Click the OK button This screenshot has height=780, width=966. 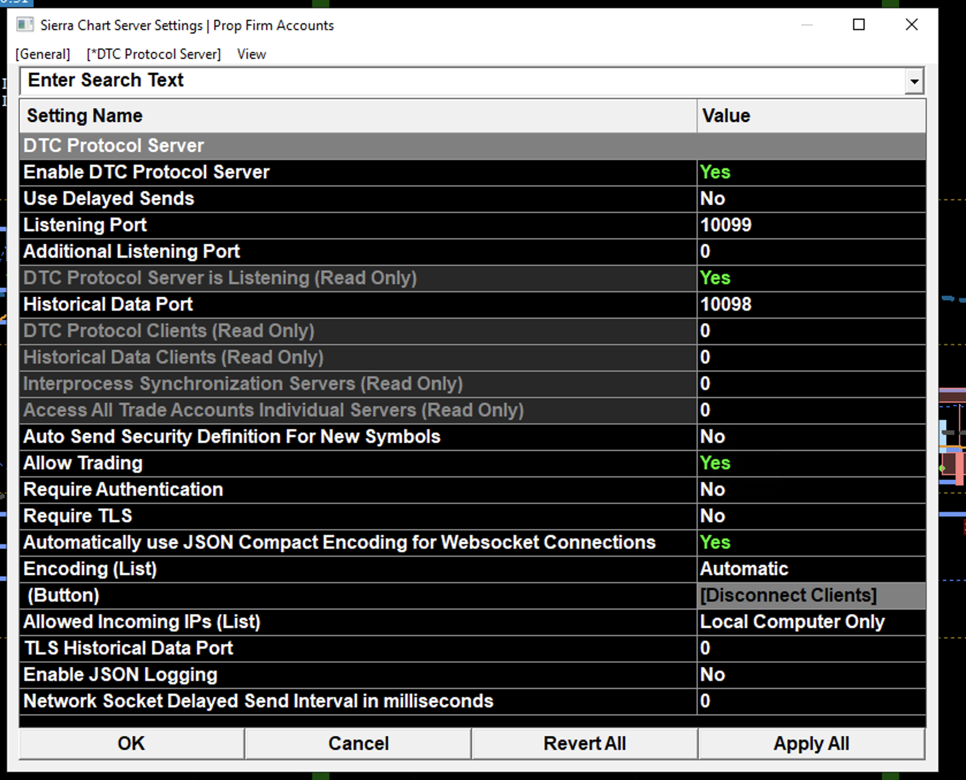click(132, 743)
